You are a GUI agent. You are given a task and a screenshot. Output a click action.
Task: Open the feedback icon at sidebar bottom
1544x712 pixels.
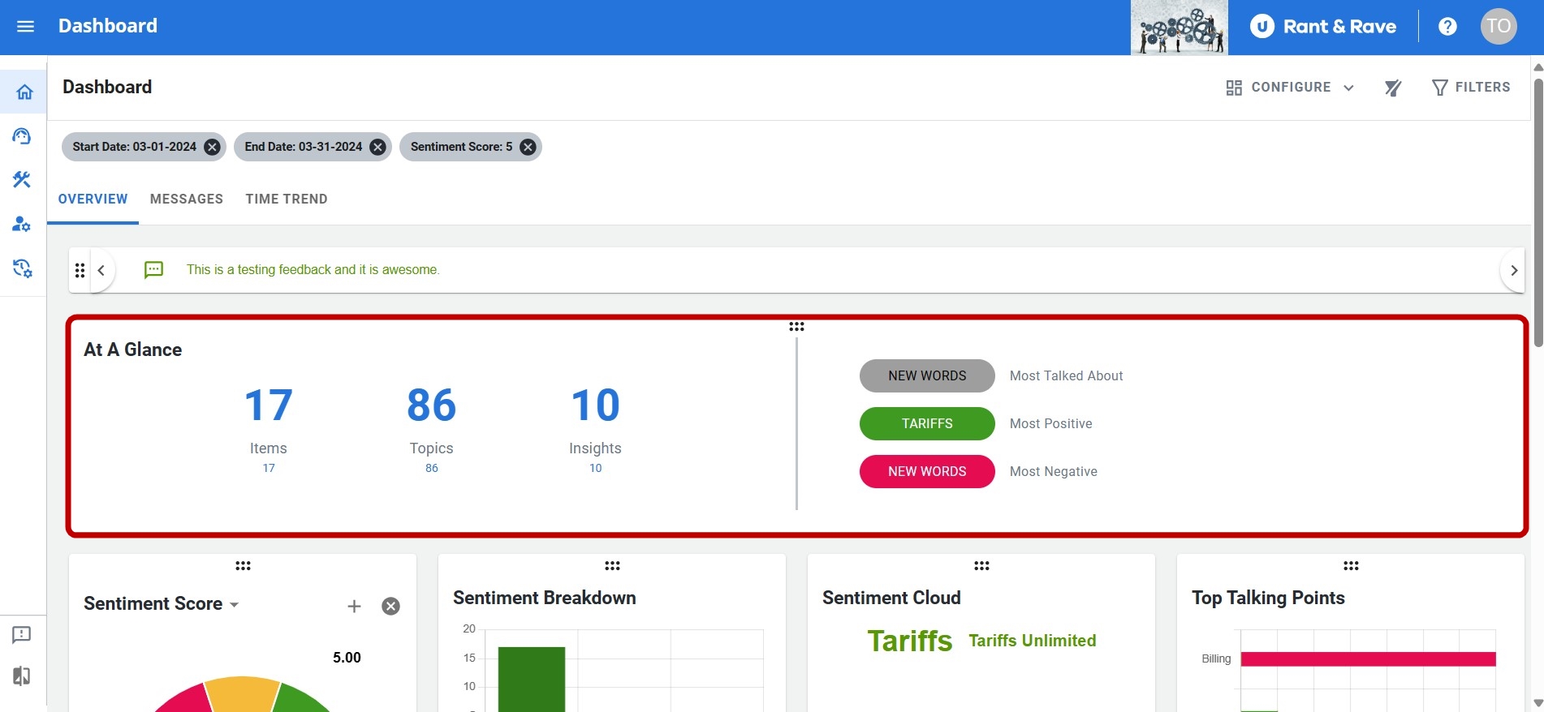(x=22, y=634)
